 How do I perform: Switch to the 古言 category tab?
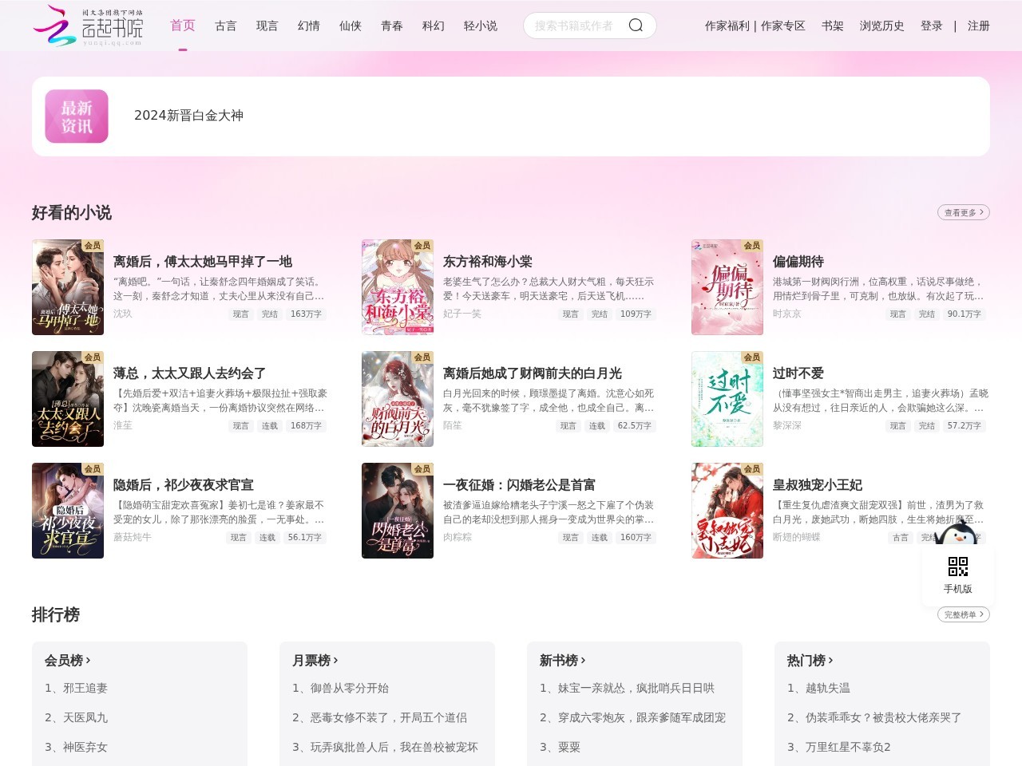point(226,26)
